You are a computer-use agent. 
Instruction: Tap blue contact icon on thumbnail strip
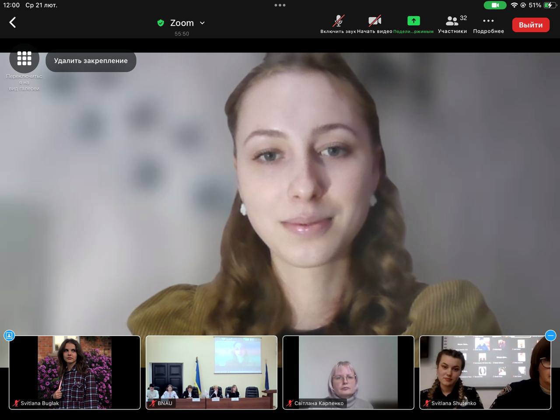[x=9, y=336]
